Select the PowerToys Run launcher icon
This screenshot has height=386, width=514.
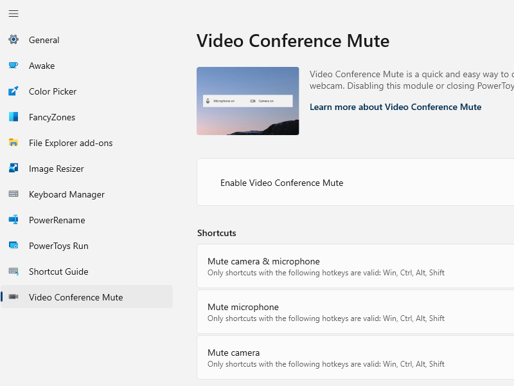13,246
